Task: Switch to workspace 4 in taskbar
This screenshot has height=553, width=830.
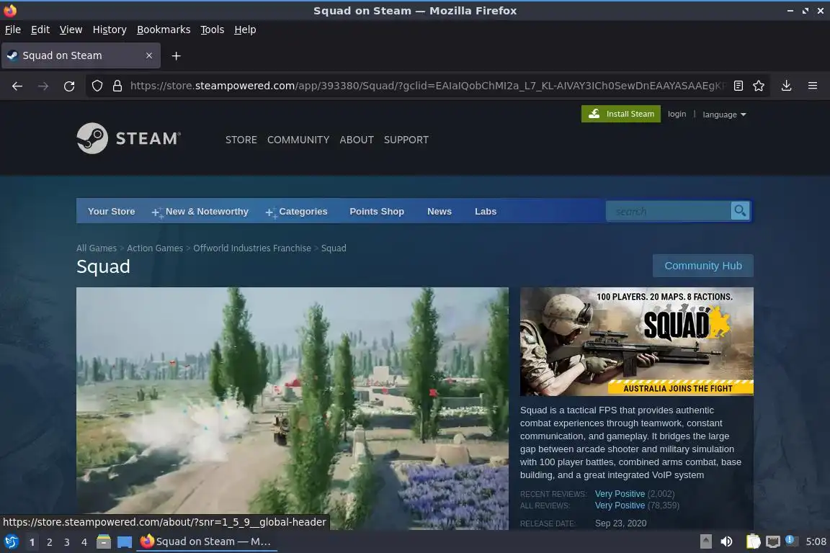Action: tap(84, 542)
